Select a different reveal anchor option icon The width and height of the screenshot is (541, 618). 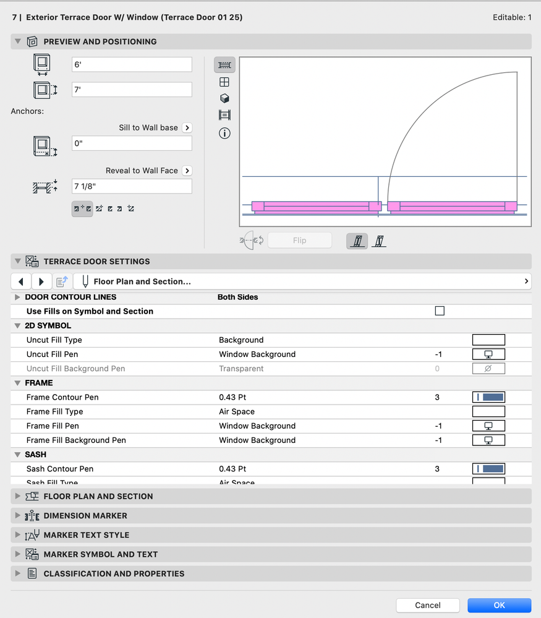point(99,208)
